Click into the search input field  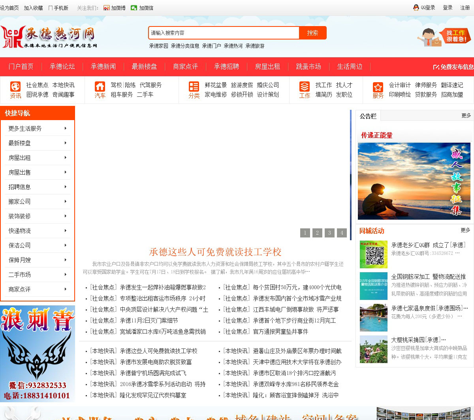tap(224, 33)
